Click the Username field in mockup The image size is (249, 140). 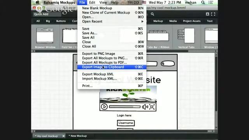point(126,123)
